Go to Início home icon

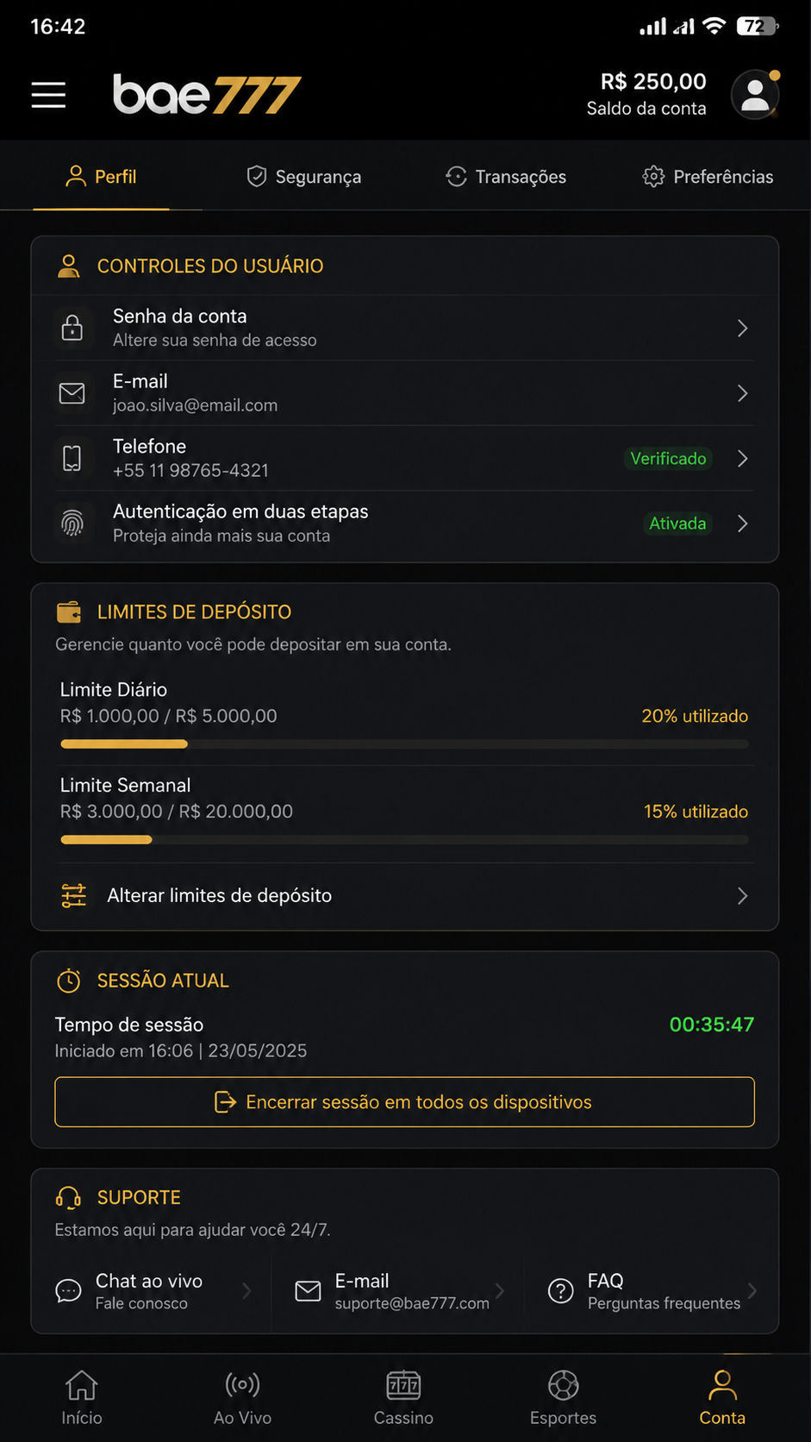(82, 1386)
